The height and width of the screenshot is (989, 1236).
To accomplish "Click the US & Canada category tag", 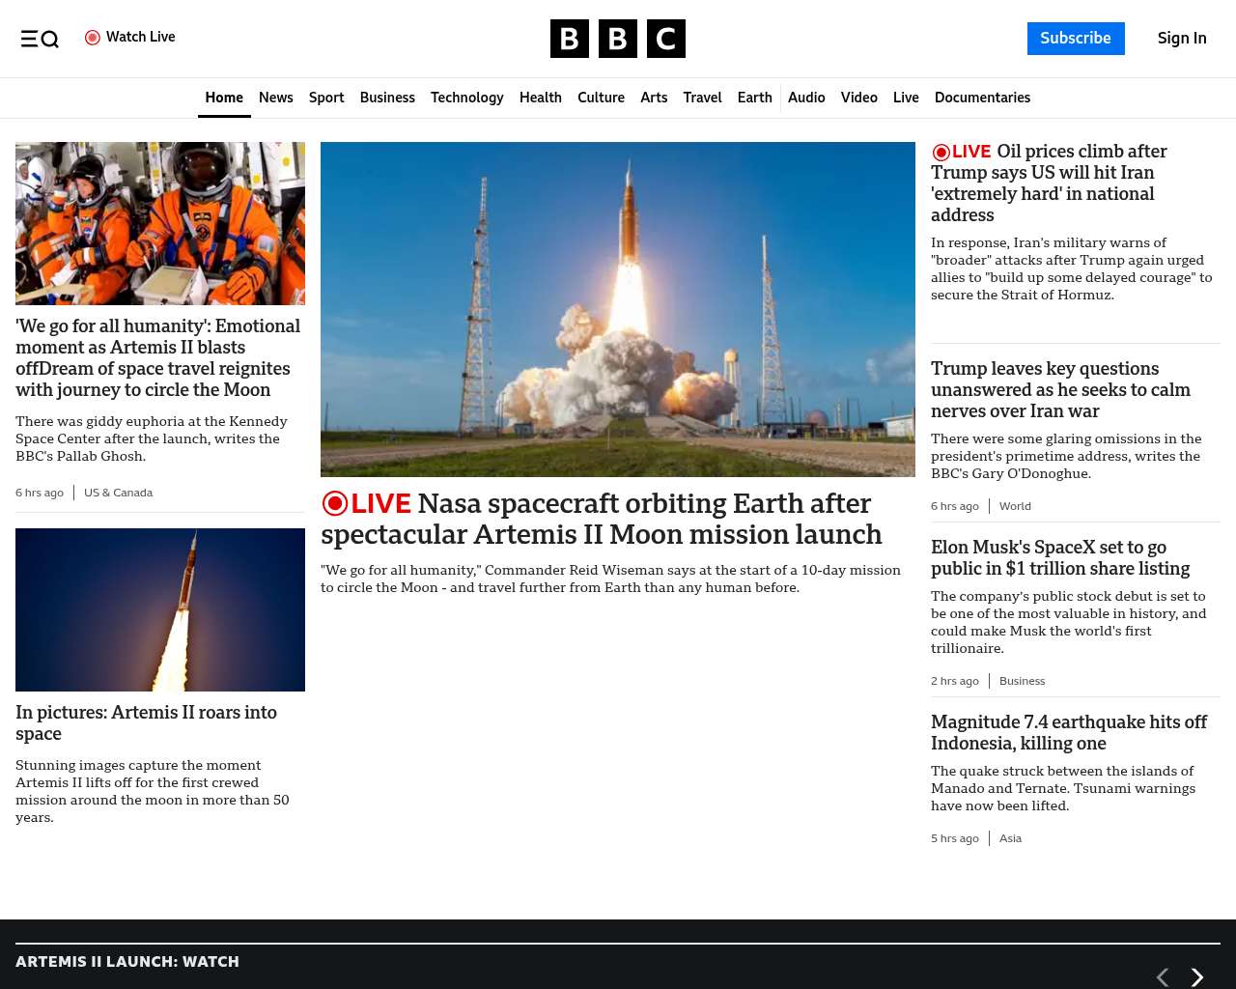I will click(118, 493).
